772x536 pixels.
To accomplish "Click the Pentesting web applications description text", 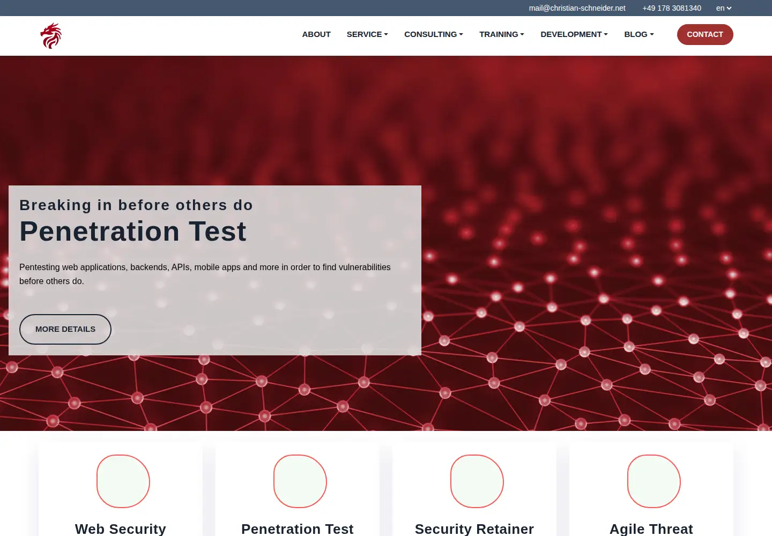I will [205, 274].
